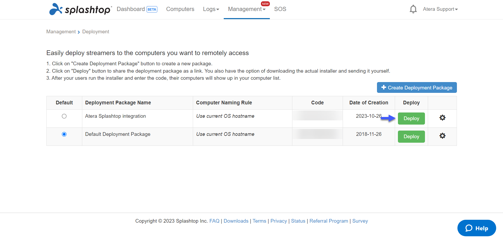Deploy the Default Deployment Package
The width and height of the screenshot is (503, 241).
coord(411,137)
